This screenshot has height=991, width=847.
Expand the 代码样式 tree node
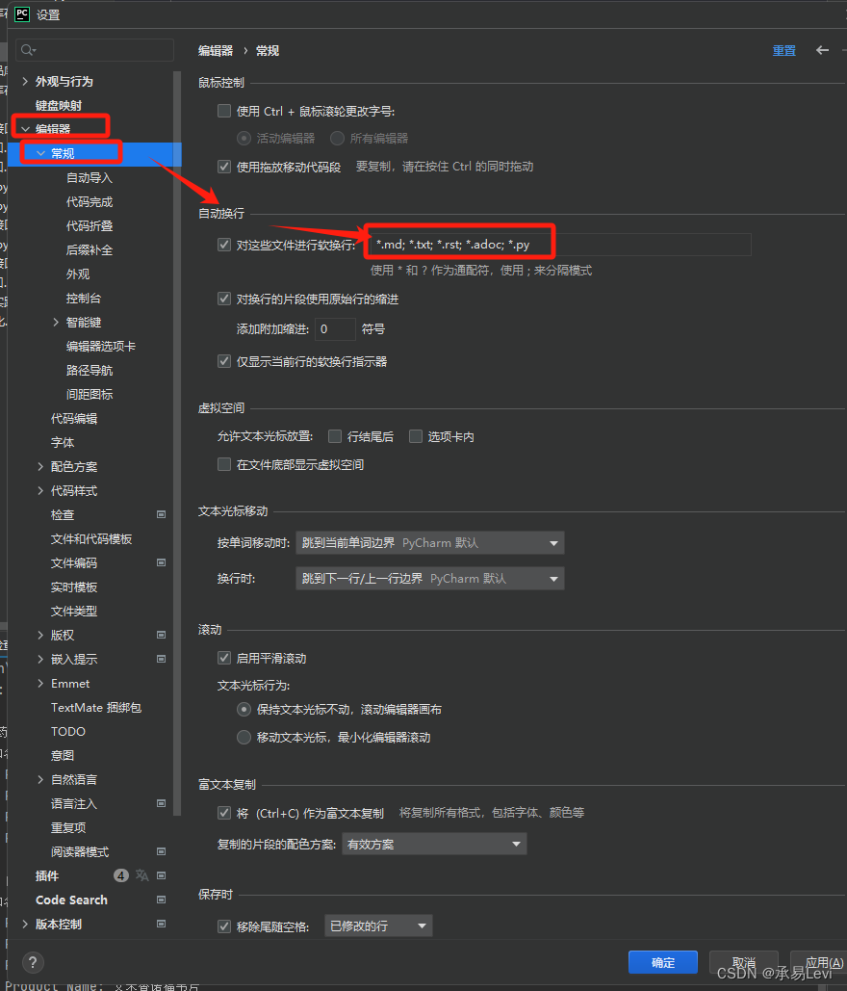click(40, 490)
